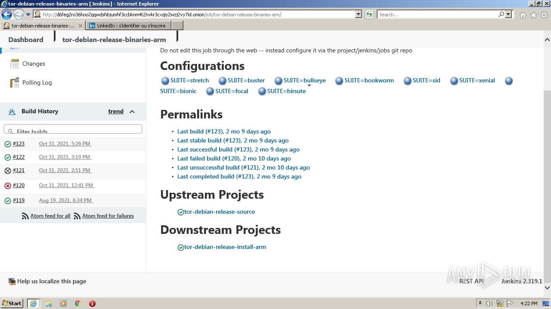Click the status ball for SUITE=bullseye

click(279, 81)
